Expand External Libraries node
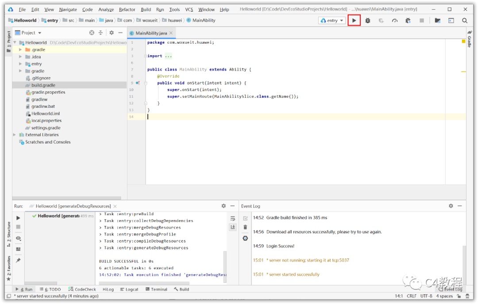Screen dimensions: 478x304 coord(14,135)
